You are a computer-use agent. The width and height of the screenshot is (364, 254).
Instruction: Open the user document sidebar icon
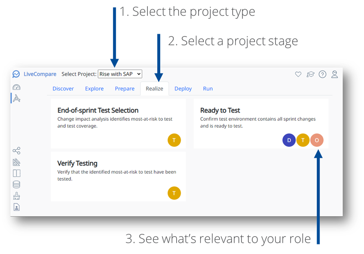16,207
